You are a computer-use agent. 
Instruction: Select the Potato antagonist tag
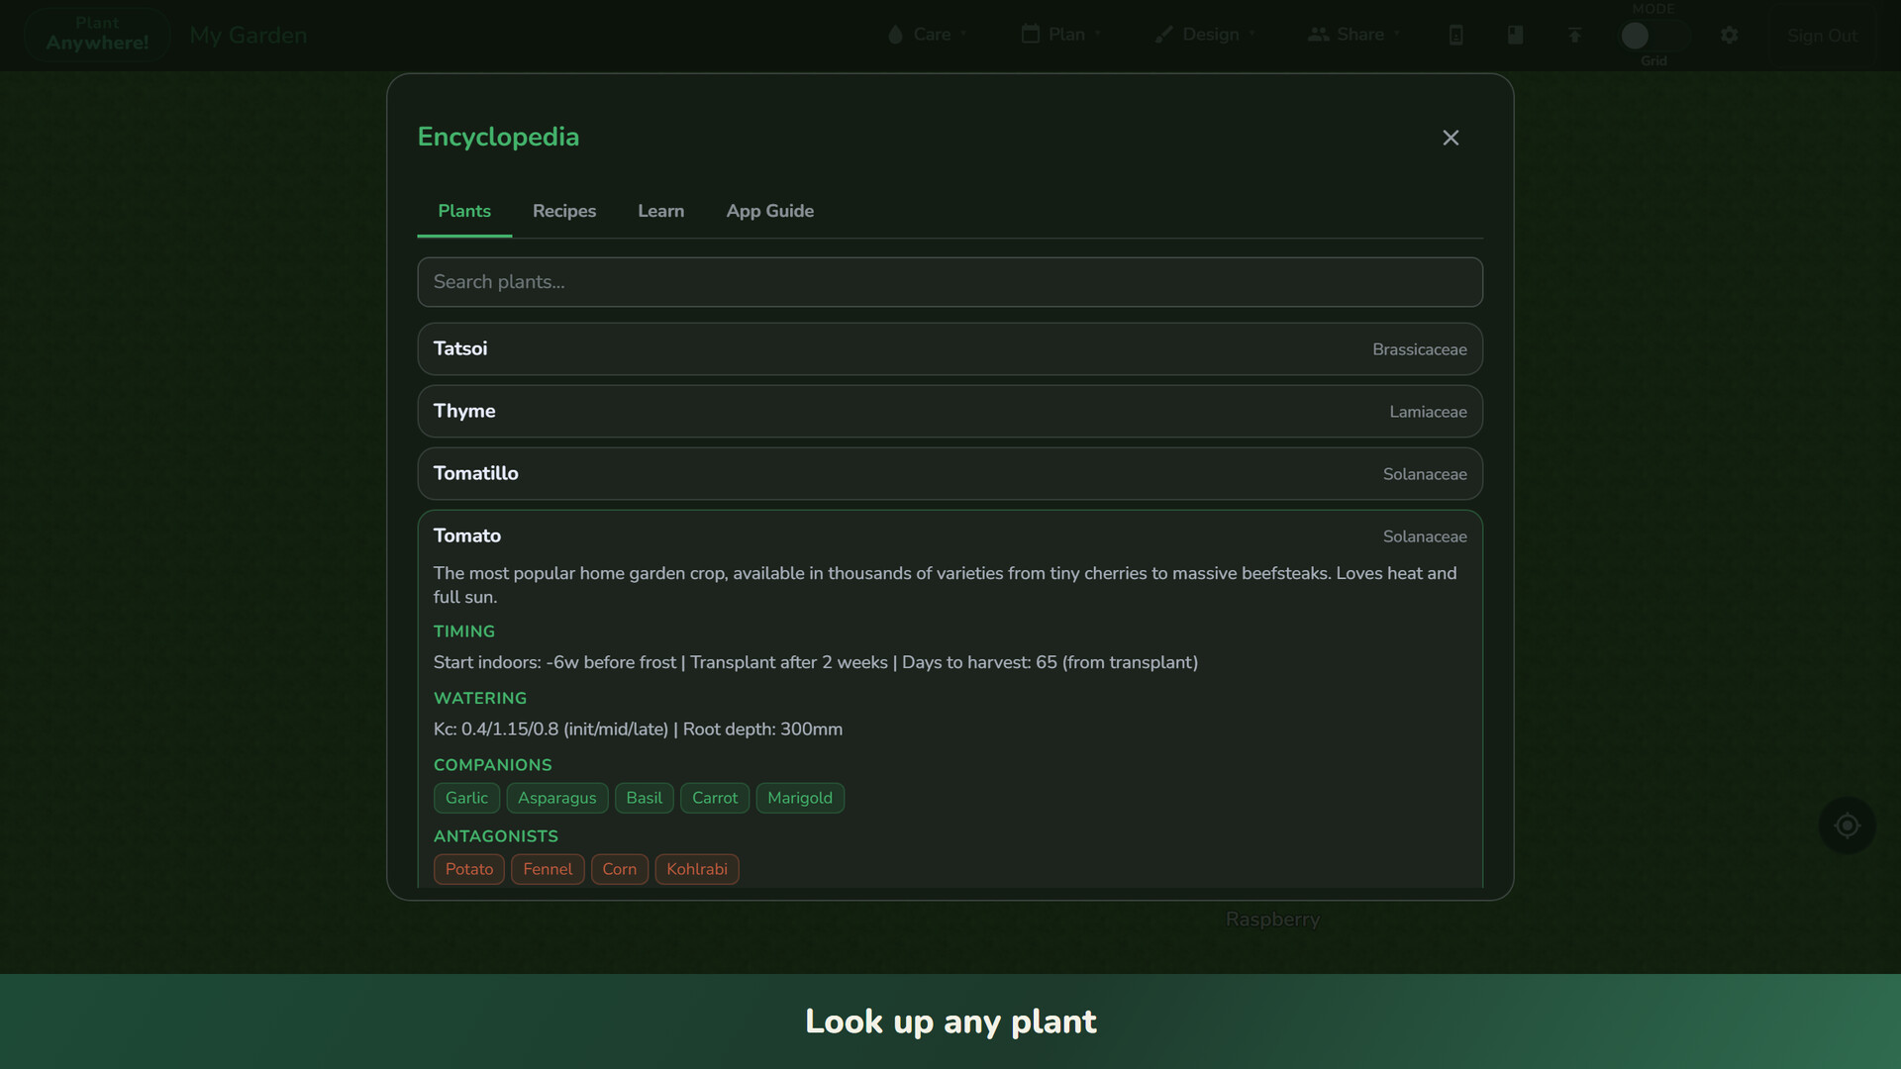pos(469,869)
